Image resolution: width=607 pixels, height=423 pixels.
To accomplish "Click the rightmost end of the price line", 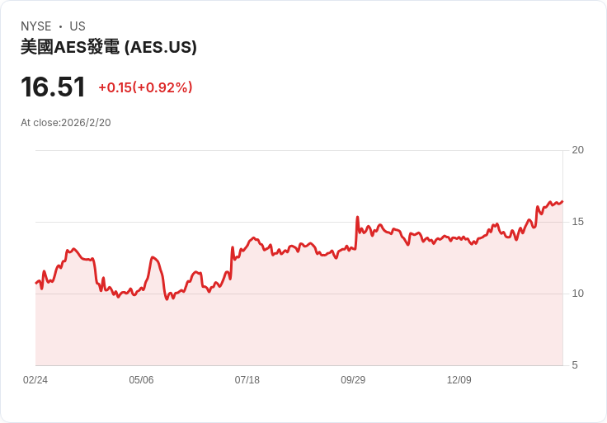I will (x=562, y=201).
